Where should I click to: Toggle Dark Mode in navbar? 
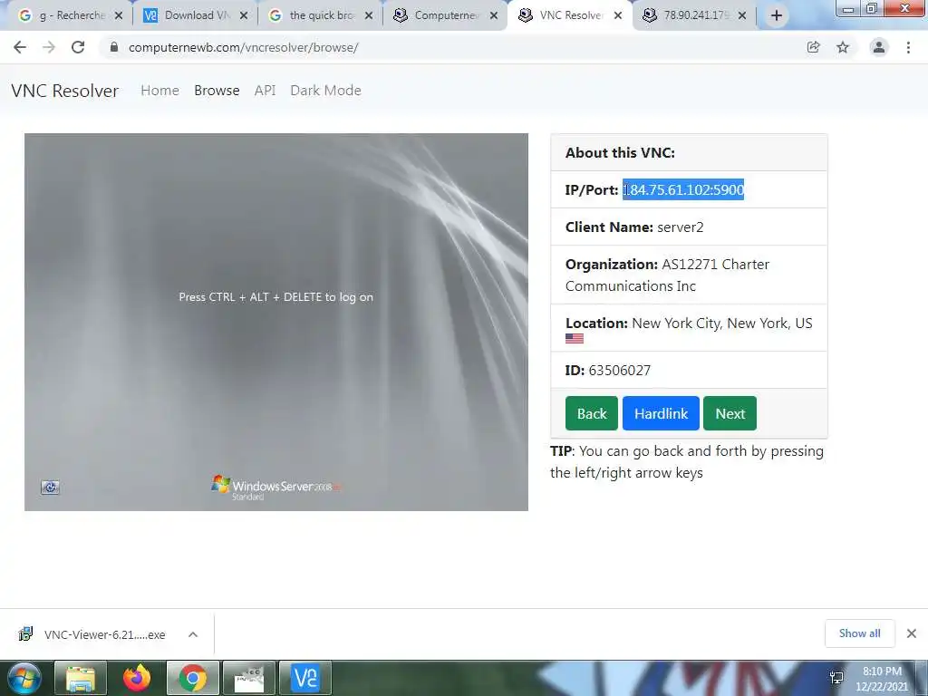(x=325, y=91)
